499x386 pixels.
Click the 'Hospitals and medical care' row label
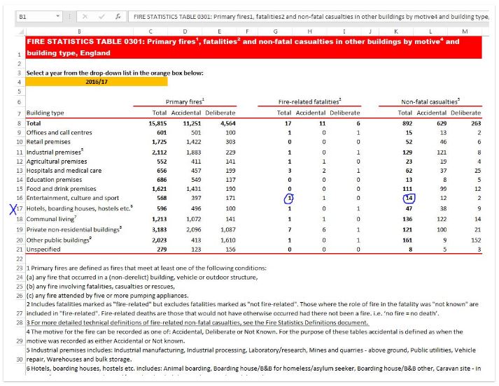(64, 171)
